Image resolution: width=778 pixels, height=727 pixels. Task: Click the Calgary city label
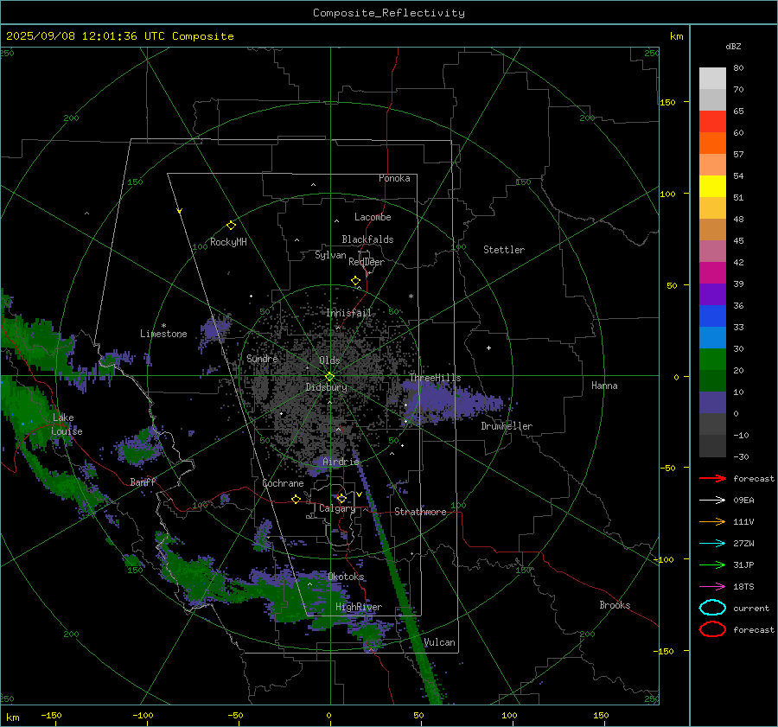tap(337, 508)
